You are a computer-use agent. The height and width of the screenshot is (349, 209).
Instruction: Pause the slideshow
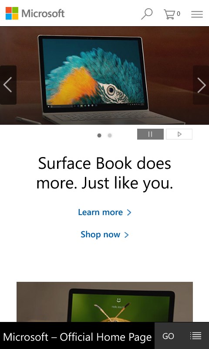150,134
